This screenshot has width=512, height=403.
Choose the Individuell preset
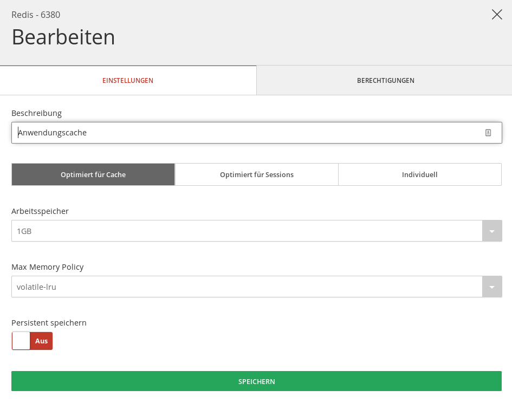[x=419, y=174]
